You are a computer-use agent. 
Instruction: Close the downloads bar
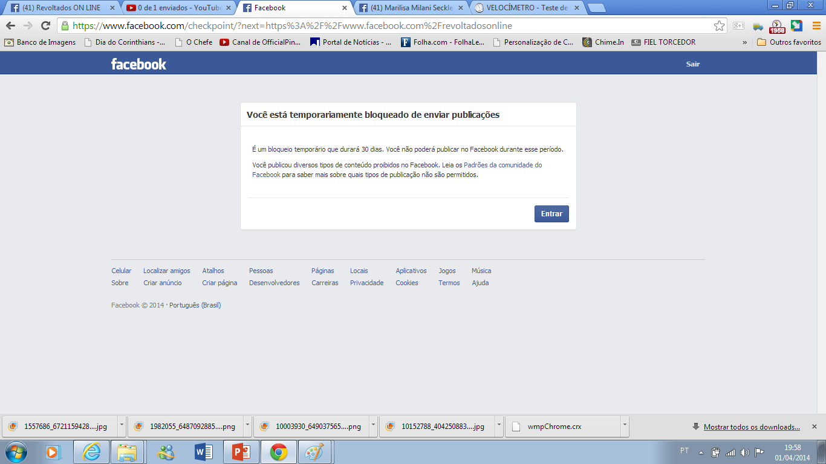[815, 427]
